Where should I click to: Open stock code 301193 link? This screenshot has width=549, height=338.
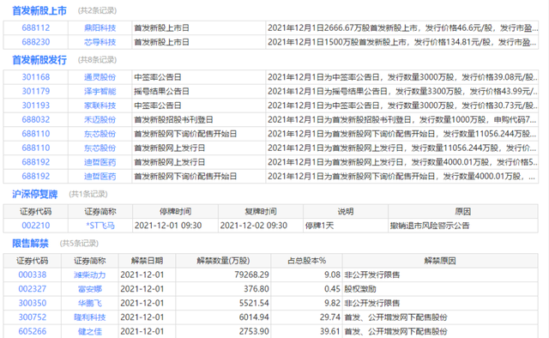[36, 106]
